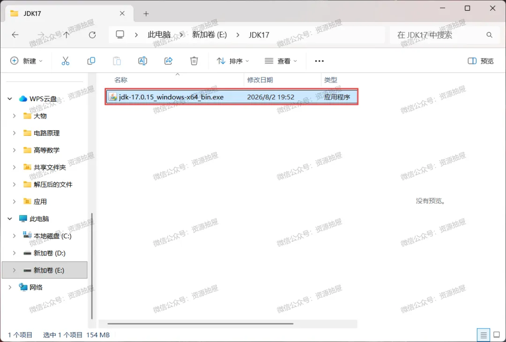Click the 应用 folder icon
The width and height of the screenshot is (506, 342).
(x=28, y=201)
